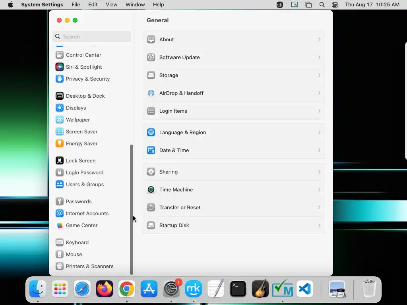Open Keyboard settings icon
The height and width of the screenshot is (305, 407).
click(60, 243)
